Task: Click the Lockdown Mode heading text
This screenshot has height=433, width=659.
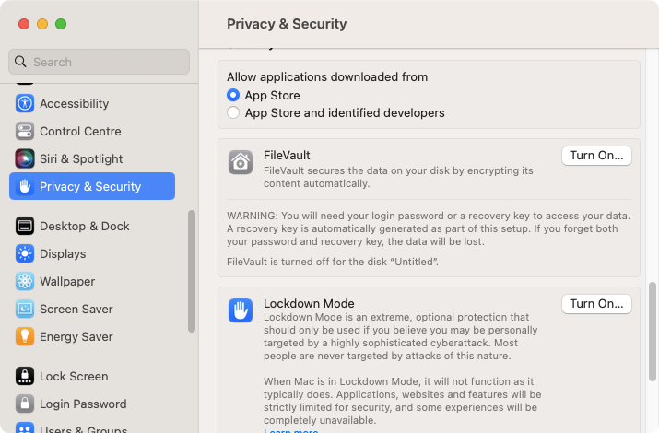Action: click(x=309, y=303)
